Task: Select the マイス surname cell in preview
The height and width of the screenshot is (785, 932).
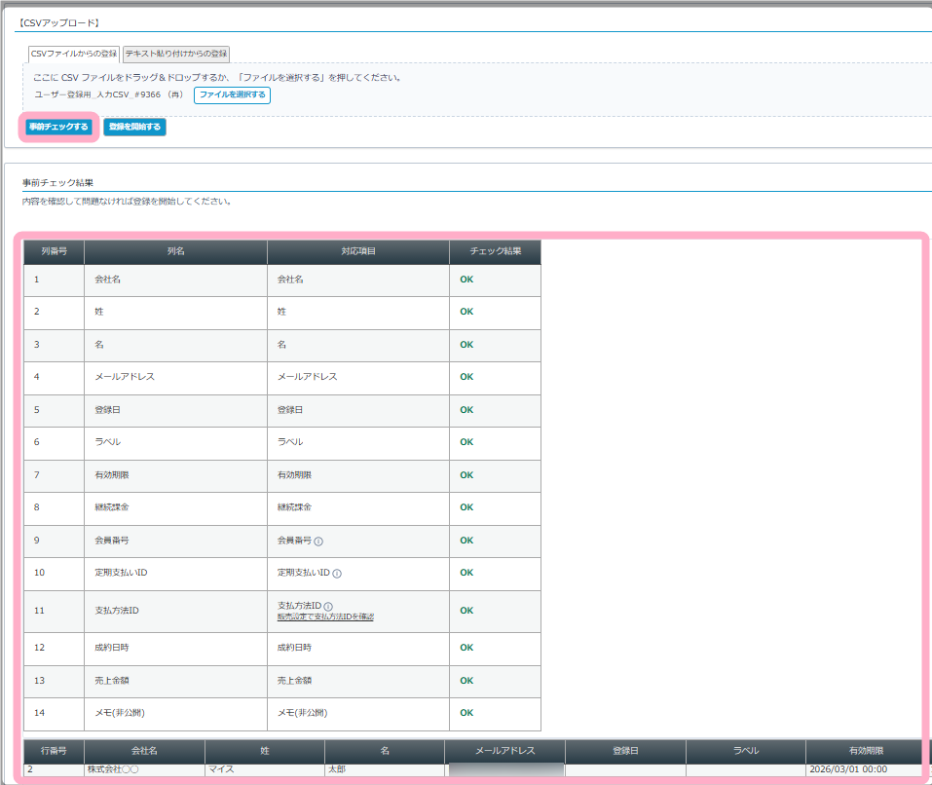Action: coord(222,769)
